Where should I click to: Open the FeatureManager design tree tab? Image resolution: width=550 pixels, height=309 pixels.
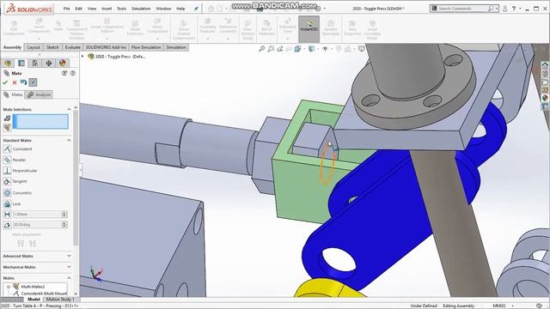click(8, 63)
